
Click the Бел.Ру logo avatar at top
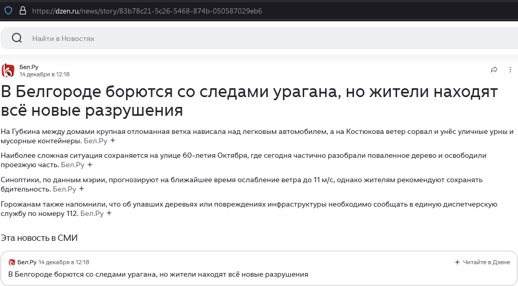tap(8, 71)
